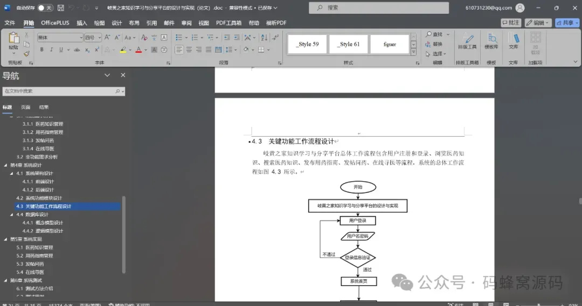Image resolution: width=582 pixels, height=306 pixels.
Task: Click the Copy icon in clipboard group
Action: [x=26, y=45]
